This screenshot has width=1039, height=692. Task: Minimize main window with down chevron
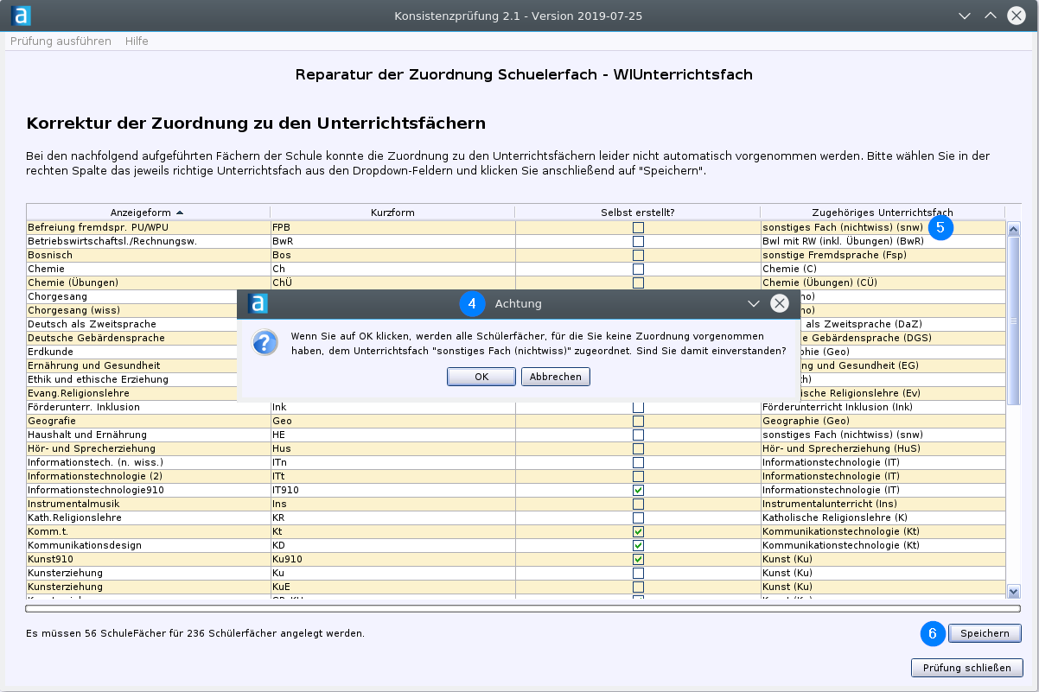[x=965, y=16]
